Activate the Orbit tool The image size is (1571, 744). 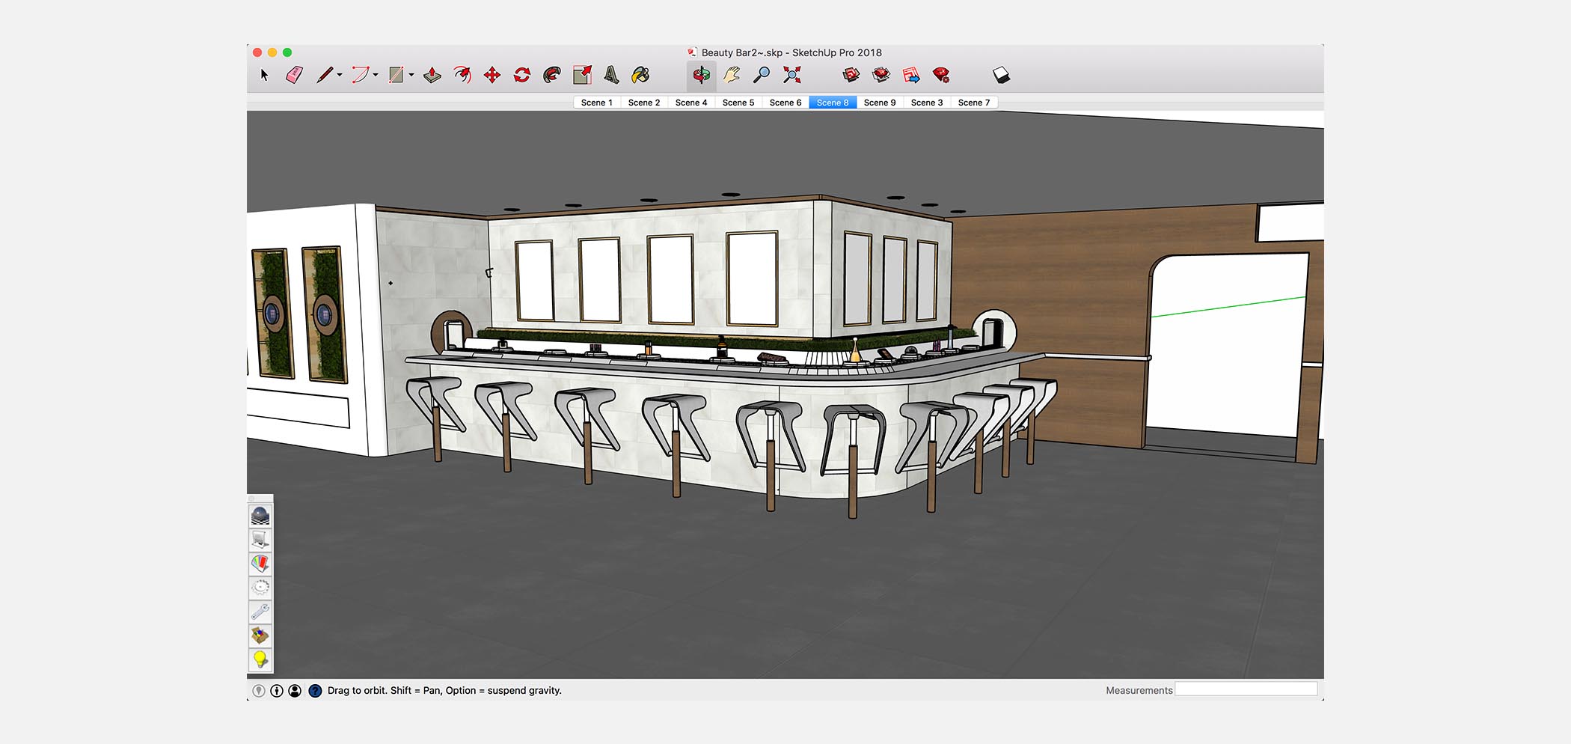point(701,75)
